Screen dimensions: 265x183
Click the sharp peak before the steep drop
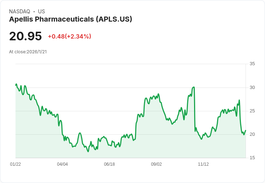coord(194,87)
